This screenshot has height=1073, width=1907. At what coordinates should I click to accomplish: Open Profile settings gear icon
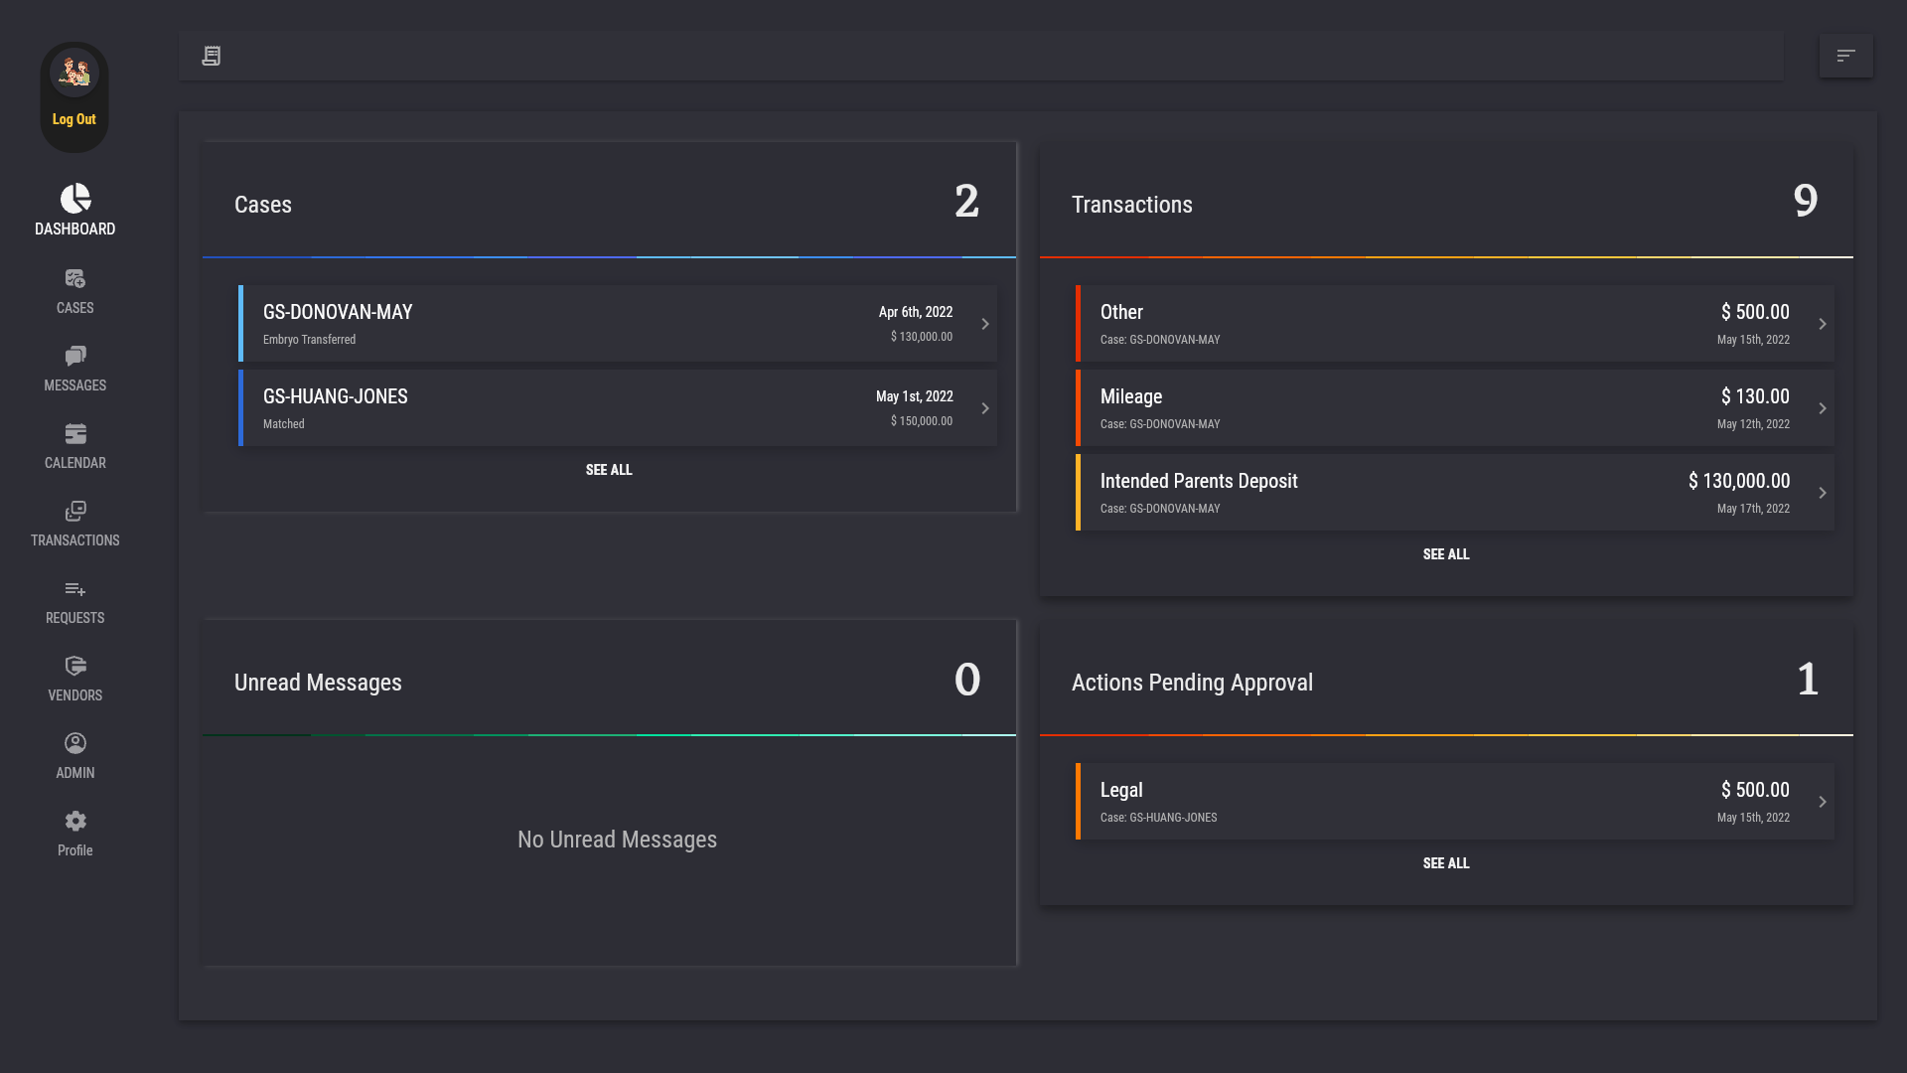(75, 822)
